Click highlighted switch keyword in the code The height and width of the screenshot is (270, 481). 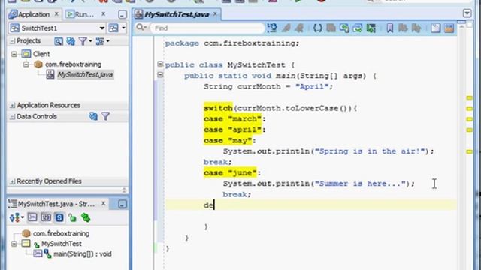[x=218, y=108]
